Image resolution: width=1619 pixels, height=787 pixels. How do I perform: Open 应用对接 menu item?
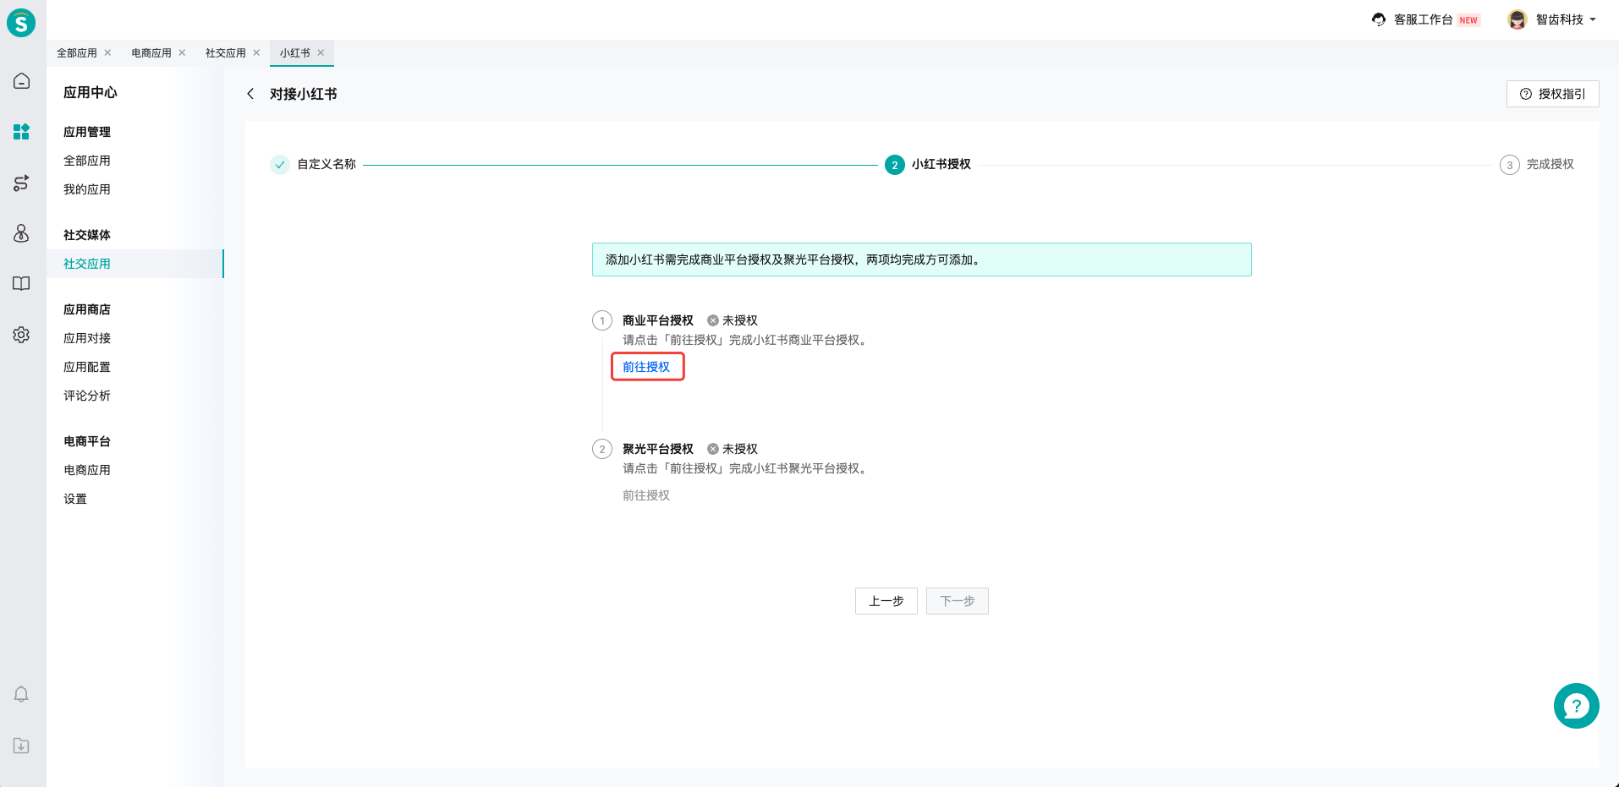click(x=87, y=338)
